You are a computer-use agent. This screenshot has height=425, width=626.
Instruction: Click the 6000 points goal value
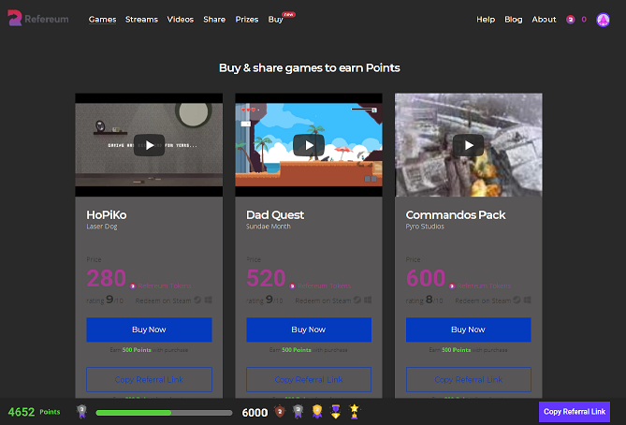[255, 413]
